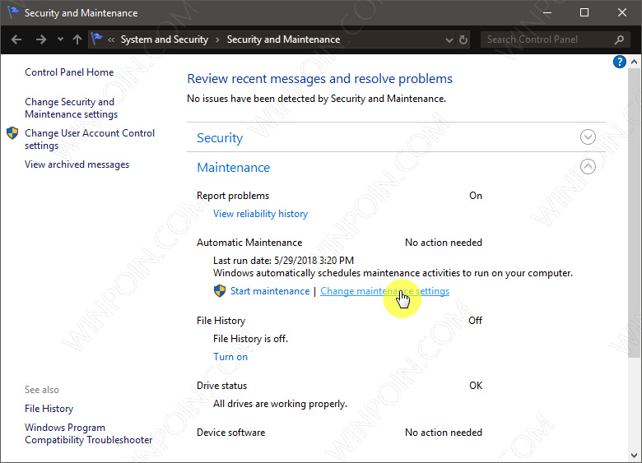Go up one level with Up arrow

pyautogui.click(x=77, y=39)
